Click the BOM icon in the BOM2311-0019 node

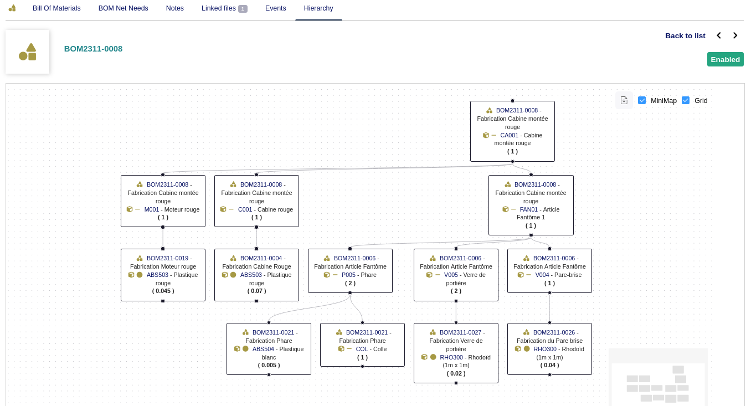click(x=140, y=258)
